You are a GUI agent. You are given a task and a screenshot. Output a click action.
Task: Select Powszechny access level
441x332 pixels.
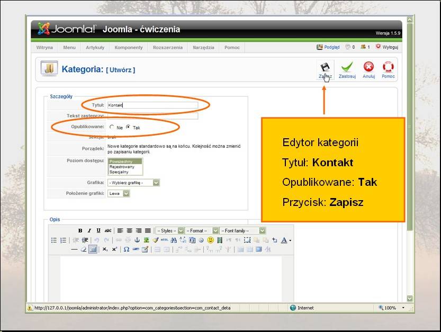tap(125, 161)
